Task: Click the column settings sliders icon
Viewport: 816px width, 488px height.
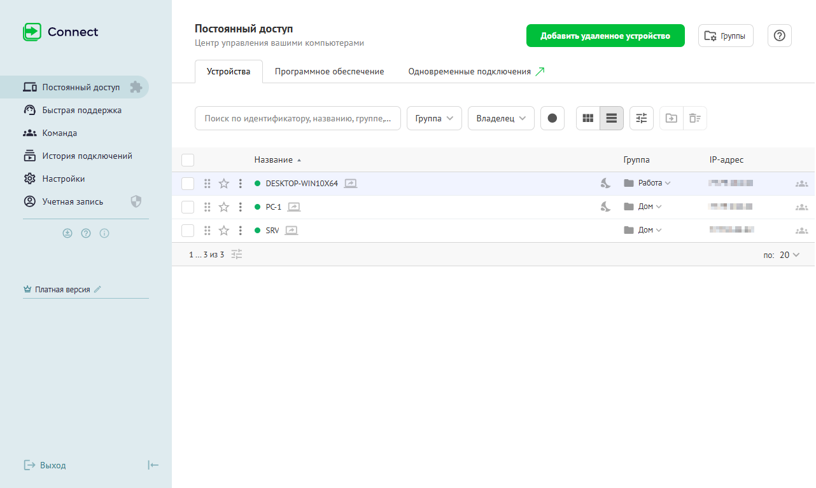Action: pyautogui.click(x=641, y=118)
